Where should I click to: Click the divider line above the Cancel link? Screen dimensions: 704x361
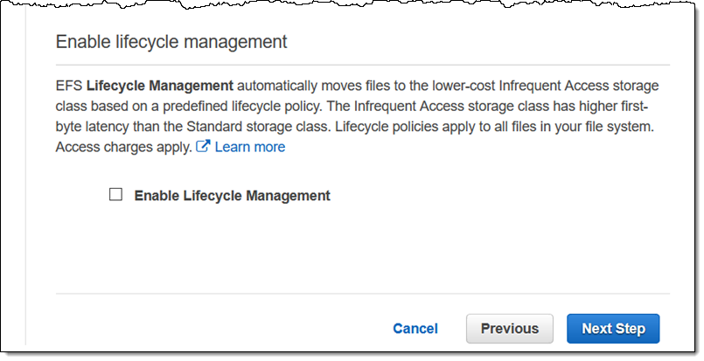click(363, 294)
